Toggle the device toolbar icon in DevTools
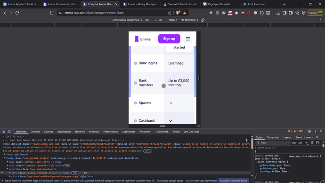325x183 pixels. (x=9, y=131)
